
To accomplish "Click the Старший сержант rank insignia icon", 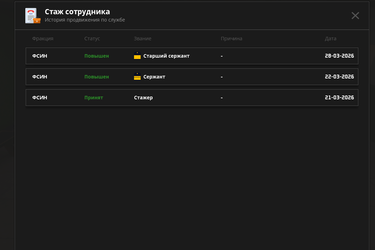I will 137,56.
